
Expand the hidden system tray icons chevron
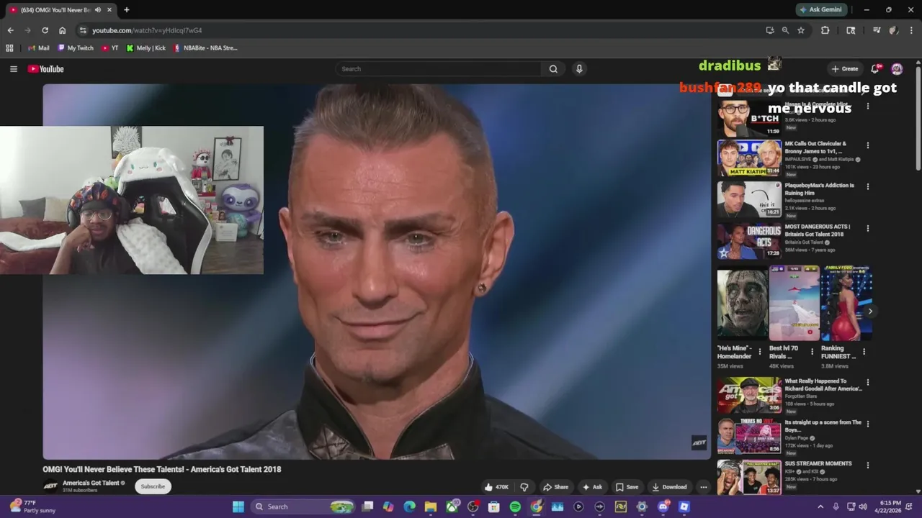point(820,506)
